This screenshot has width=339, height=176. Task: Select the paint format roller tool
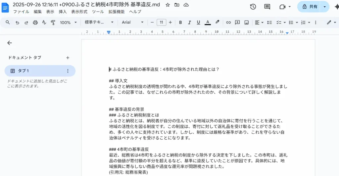(53, 22)
